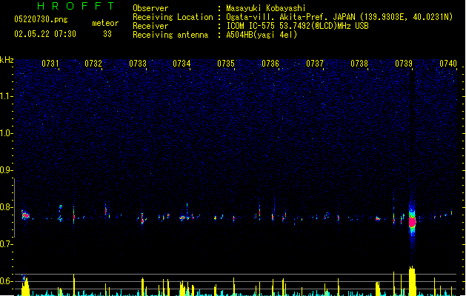The image size is (466, 296).
Task: Click the Ogata-vill. Akita-Pref. JAPAN location text
Action: pos(339,17)
